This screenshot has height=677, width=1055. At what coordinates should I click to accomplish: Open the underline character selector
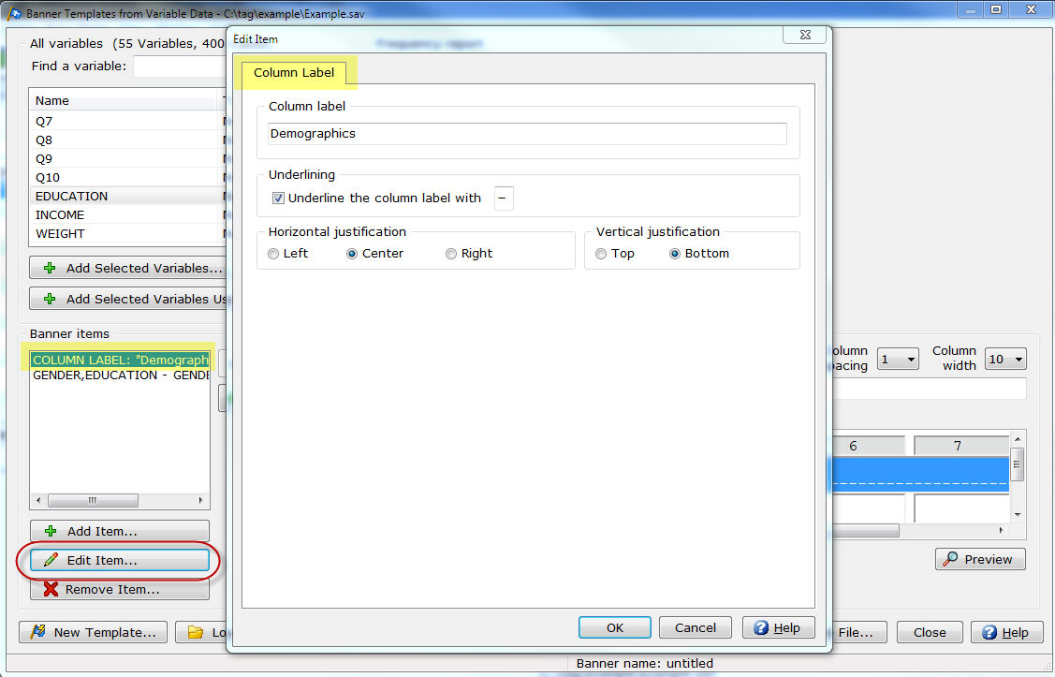click(x=504, y=198)
